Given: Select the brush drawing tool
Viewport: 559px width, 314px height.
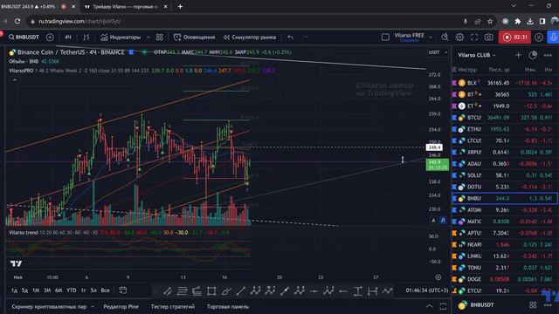Looking at the screenshot, I should point(226,291).
